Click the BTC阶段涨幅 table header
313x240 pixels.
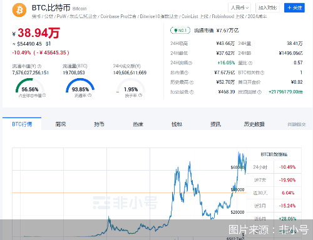(274, 154)
